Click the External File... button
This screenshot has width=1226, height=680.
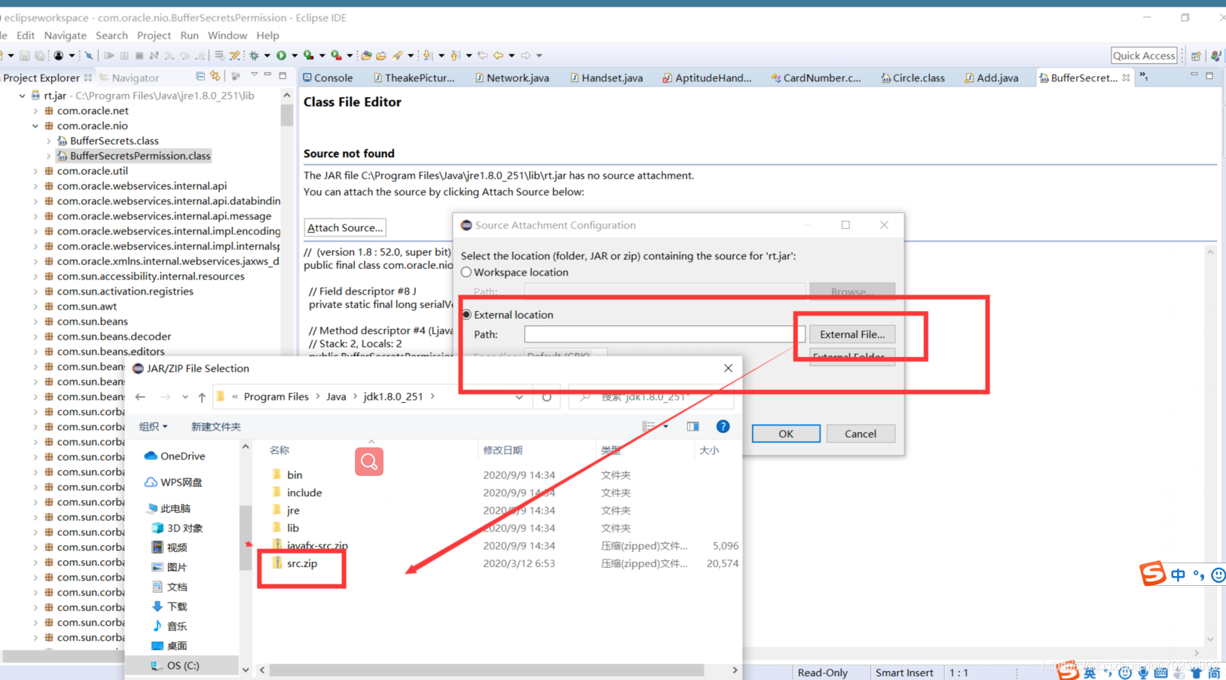click(x=852, y=334)
